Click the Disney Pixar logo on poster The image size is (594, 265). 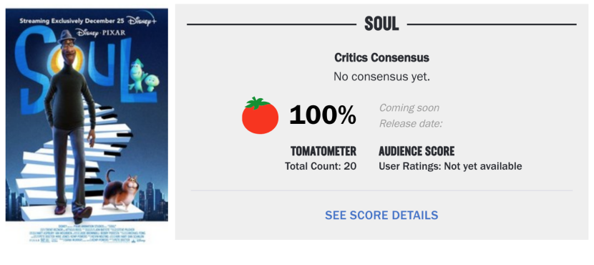[x=101, y=33]
